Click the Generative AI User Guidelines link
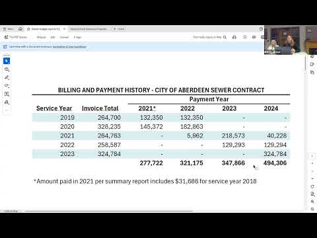The width and height of the screenshot is (317, 238). [69, 47]
